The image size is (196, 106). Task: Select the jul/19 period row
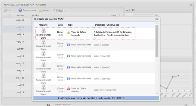tap(18, 50)
